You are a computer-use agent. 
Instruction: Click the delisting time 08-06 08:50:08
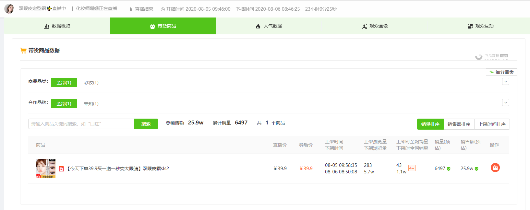(341, 172)
